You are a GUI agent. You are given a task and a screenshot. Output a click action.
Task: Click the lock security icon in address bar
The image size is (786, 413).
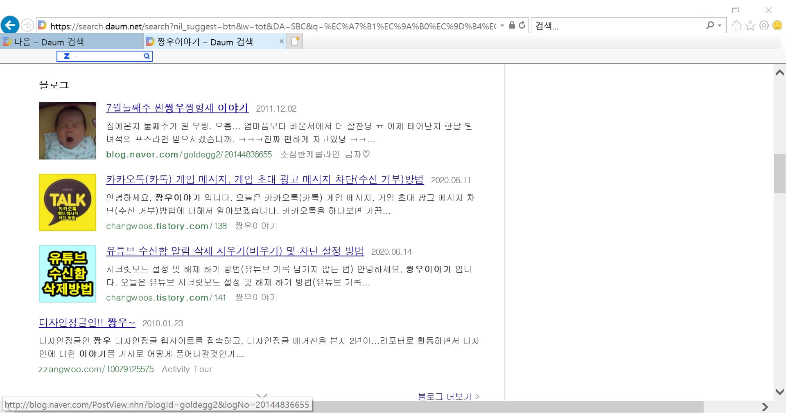pyautogui.click(x=512, y=25)
